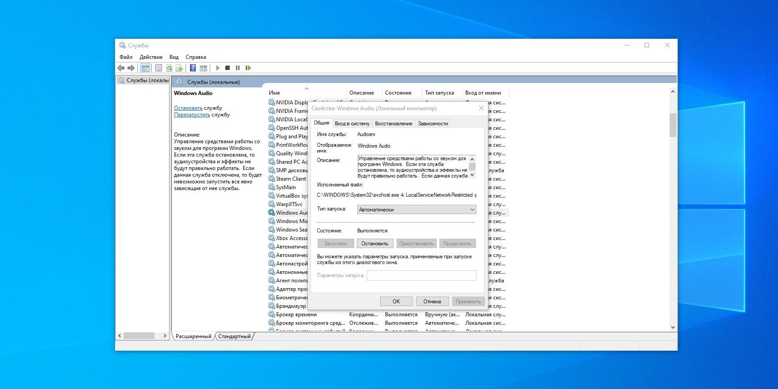Sort by the Тип запуска column header
This screenshot has width=778, height=389.
(442, 93)
